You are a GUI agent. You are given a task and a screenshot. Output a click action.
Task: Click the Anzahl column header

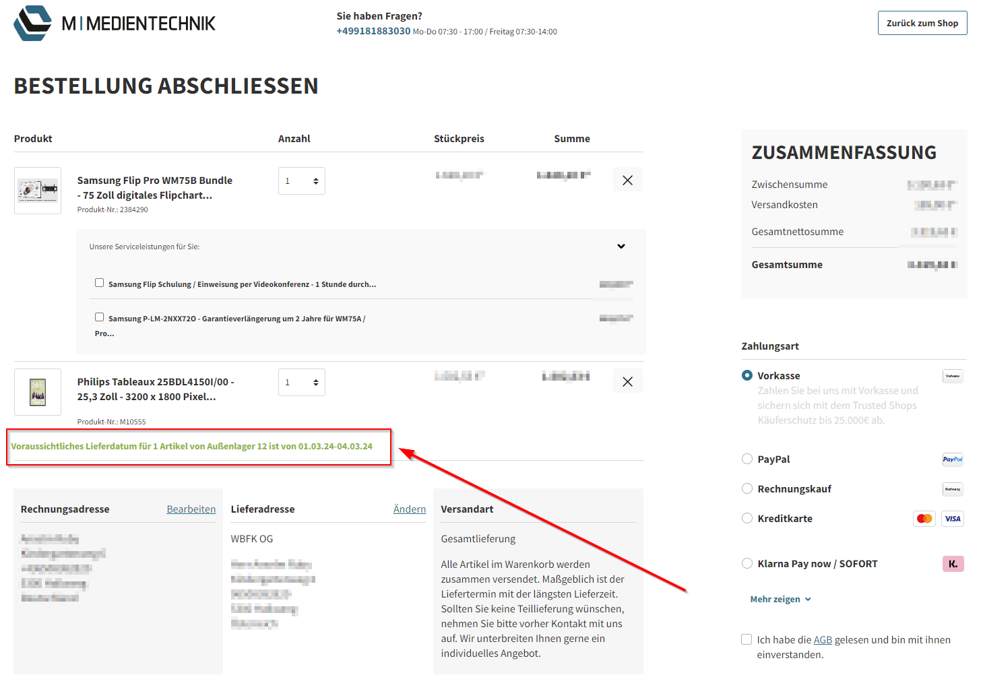click(x=294, y=139)
